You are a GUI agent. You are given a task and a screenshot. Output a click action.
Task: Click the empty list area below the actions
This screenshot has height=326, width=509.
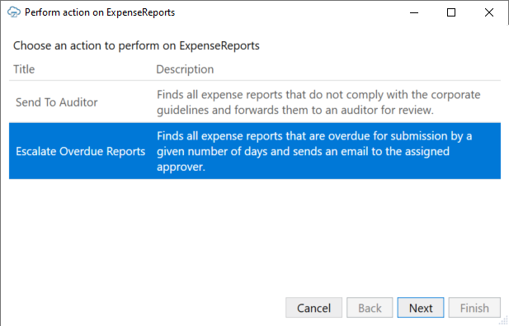coord(255,234)
